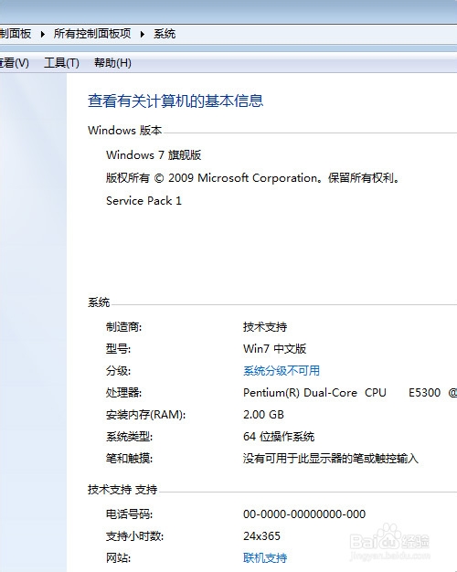Select processor value Pentium(R) Dual-Core CPU
This screenshot has height=572, width=457.
point(314,393)
